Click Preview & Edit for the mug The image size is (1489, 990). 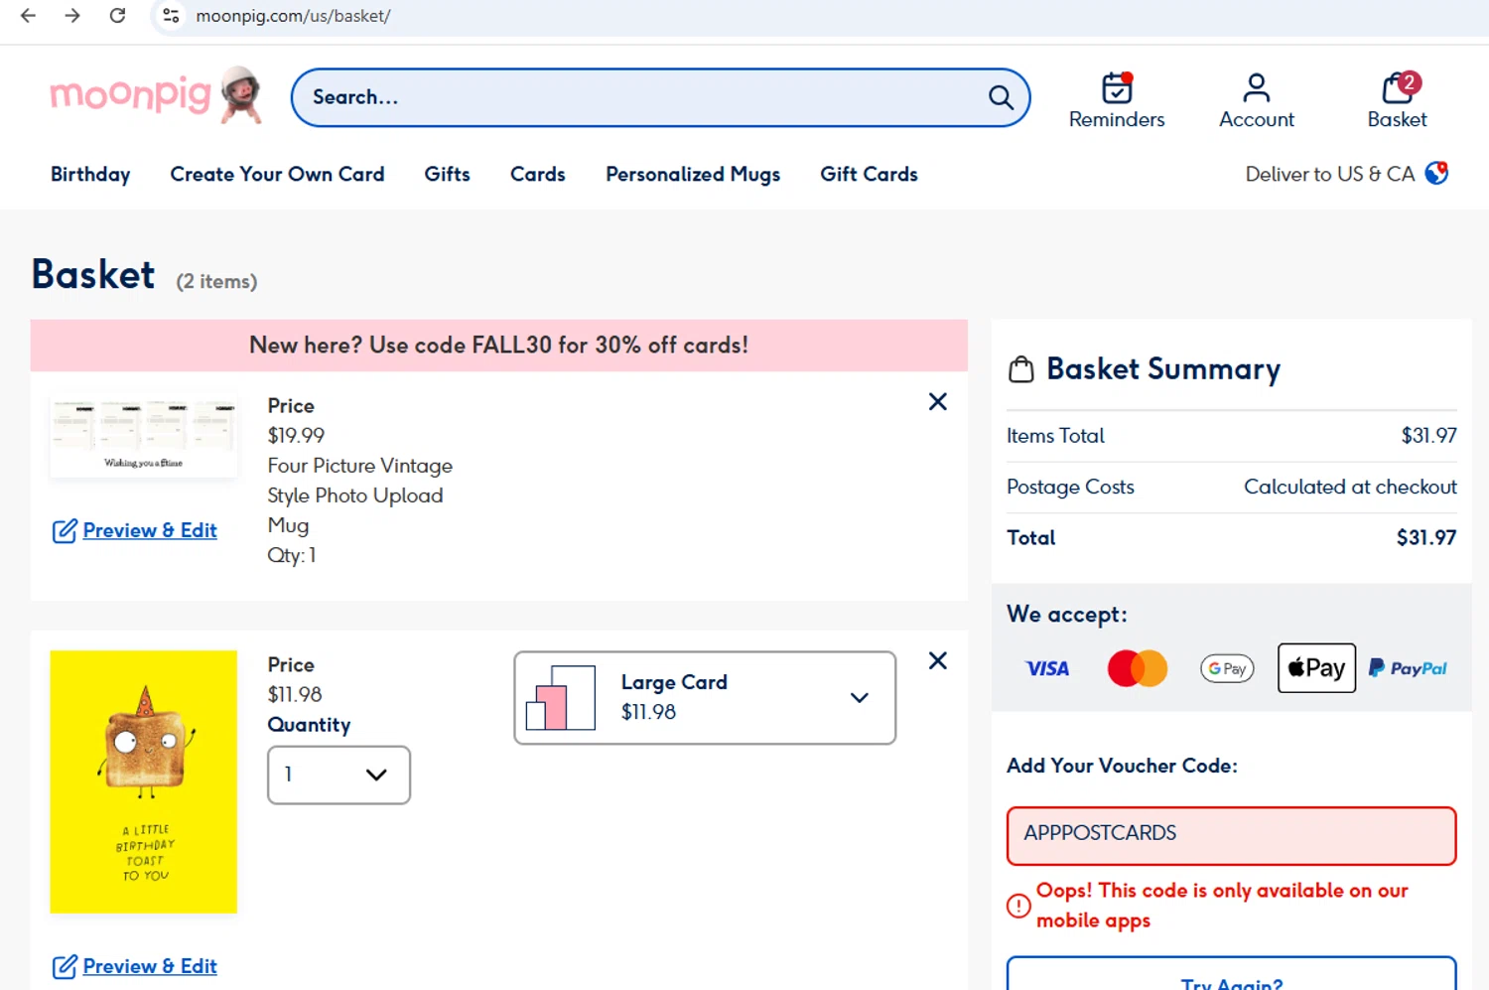[149, 531]
